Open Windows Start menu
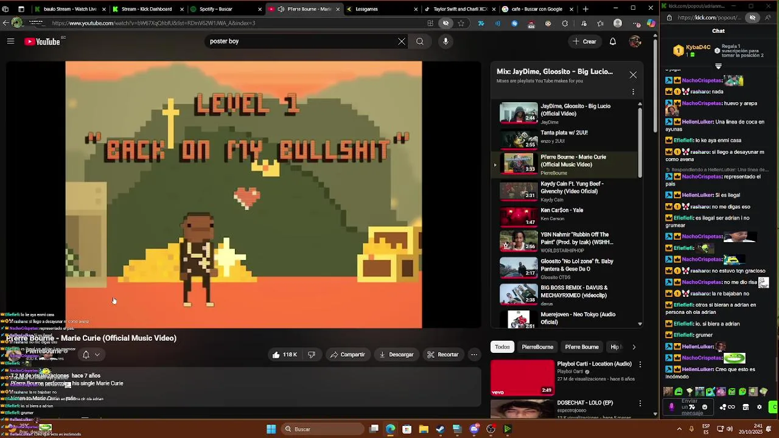This screenshot has height=438, width=779. [271, 429]
